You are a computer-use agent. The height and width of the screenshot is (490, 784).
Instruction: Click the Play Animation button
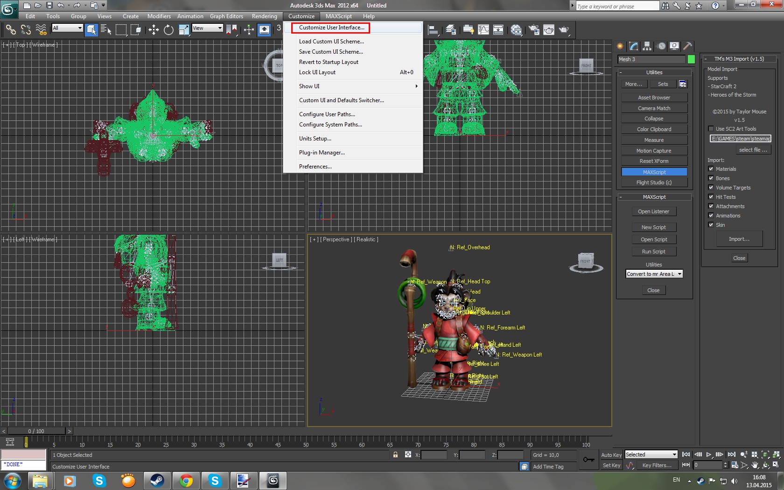coord(709,455)
